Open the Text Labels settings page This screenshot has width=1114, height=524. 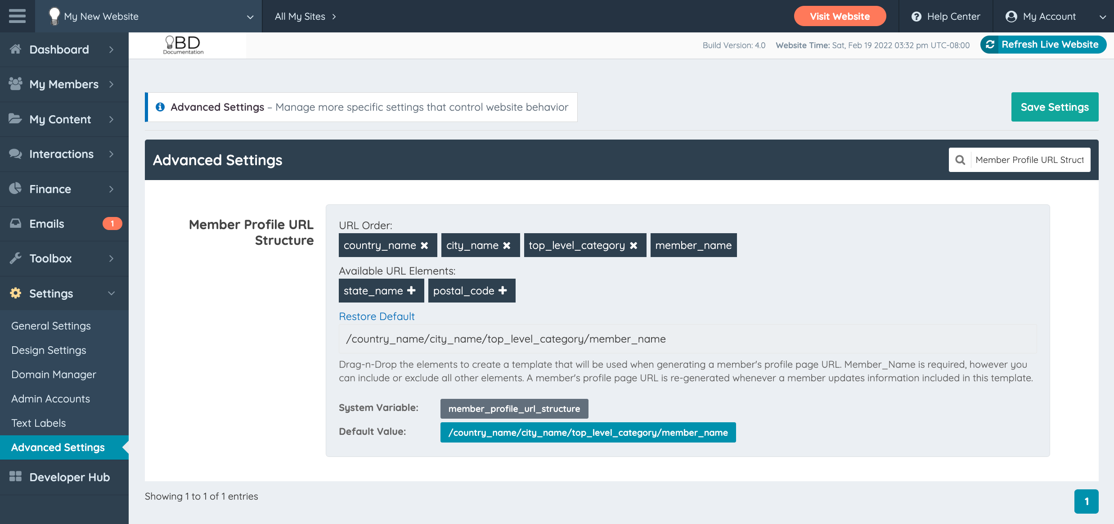(39, 423)
